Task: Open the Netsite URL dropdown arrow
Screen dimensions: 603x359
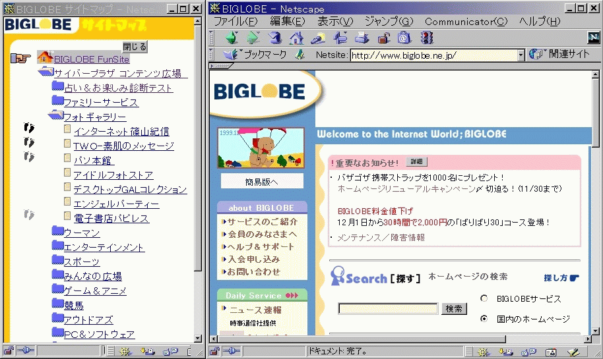Action: pos(521,55)
